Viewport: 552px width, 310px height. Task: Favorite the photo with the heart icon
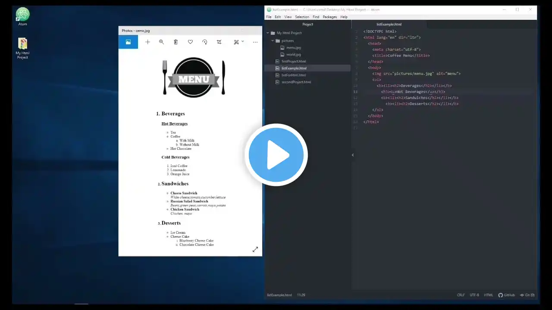[x=190, y=42]
